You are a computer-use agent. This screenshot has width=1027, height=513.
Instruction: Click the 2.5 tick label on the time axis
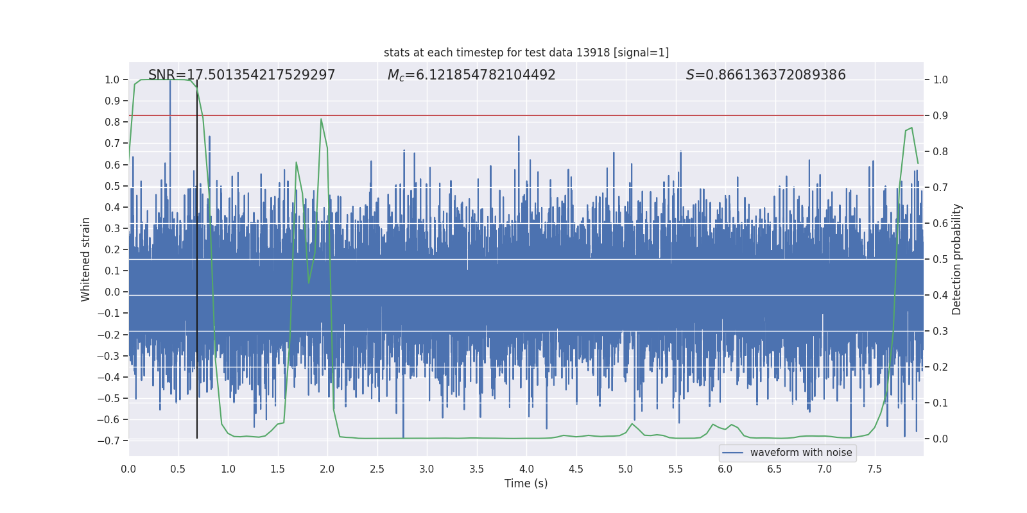tap(377, 469)
